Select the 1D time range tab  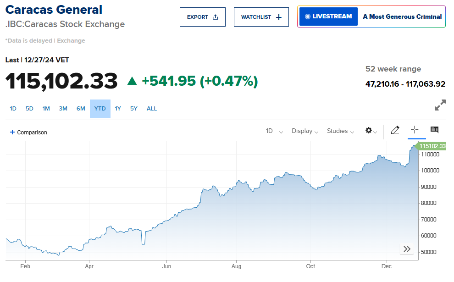point(13,109)
